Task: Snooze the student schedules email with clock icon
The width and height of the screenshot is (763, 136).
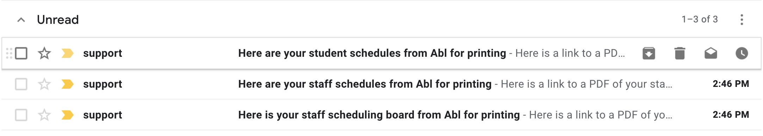Action: click(x=742, y=53)
